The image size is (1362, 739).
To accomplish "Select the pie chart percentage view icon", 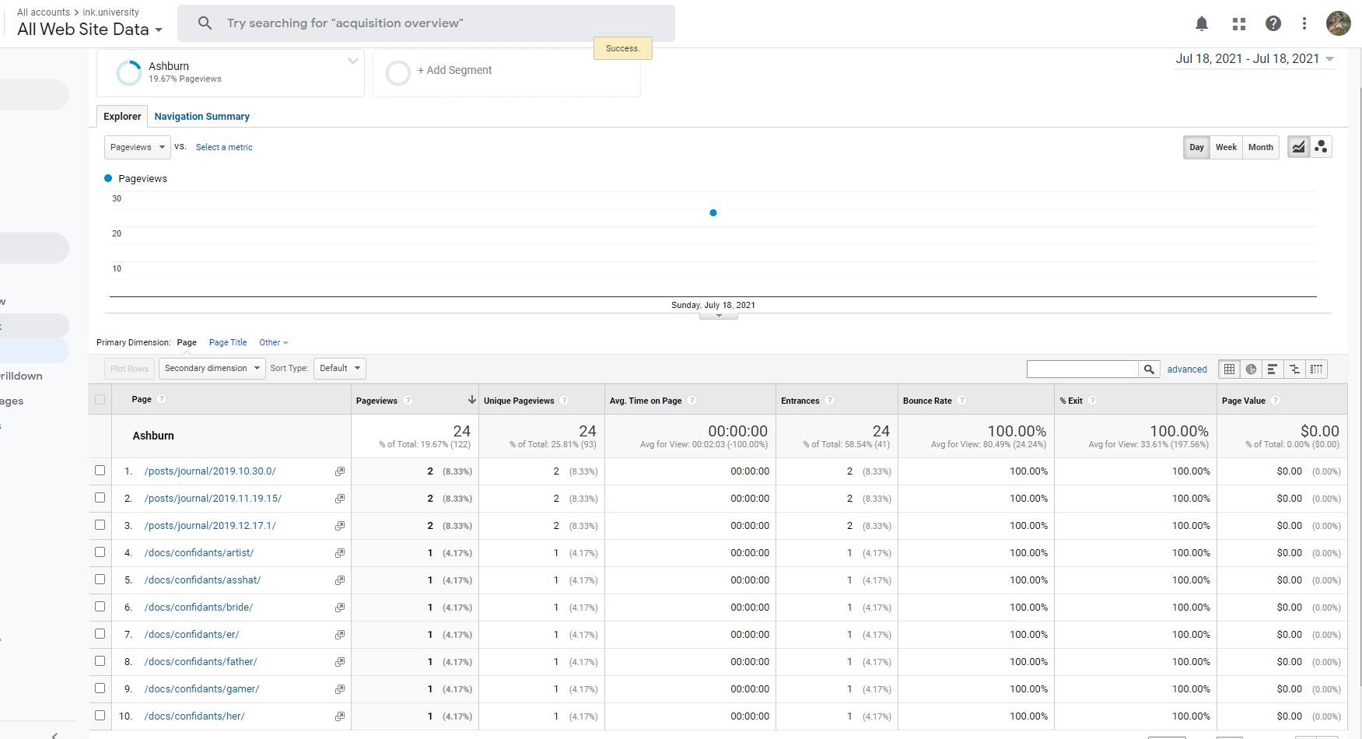I will (1251, 369).
